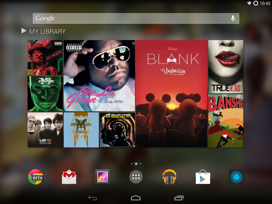Open Rolling Stones Hot Rocks album
272x204 pixels.
(117, 130)
